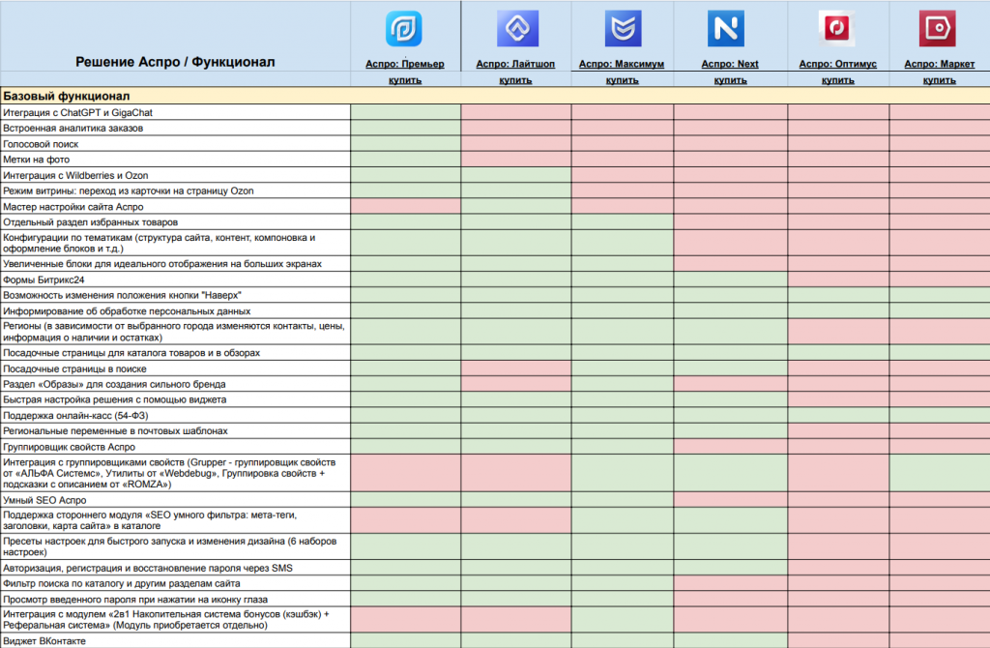Click купить under Аспро: Next
Viewport: 990px width, 648px height.
[x=731, y=80]
